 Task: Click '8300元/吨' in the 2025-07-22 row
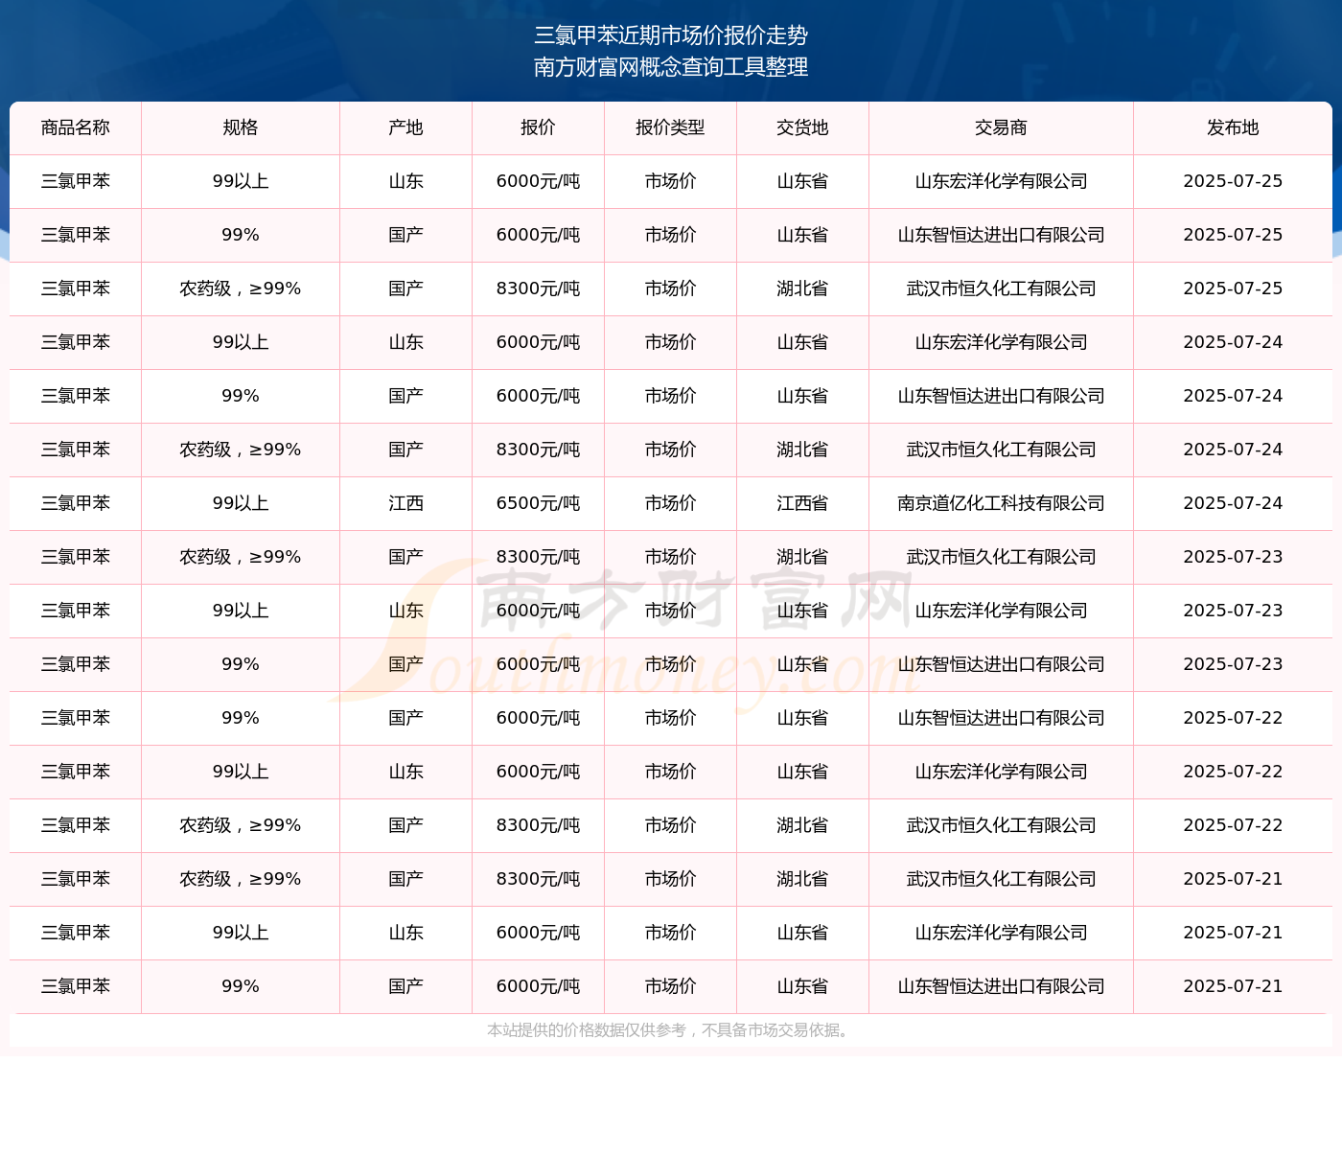pos(539,825)
